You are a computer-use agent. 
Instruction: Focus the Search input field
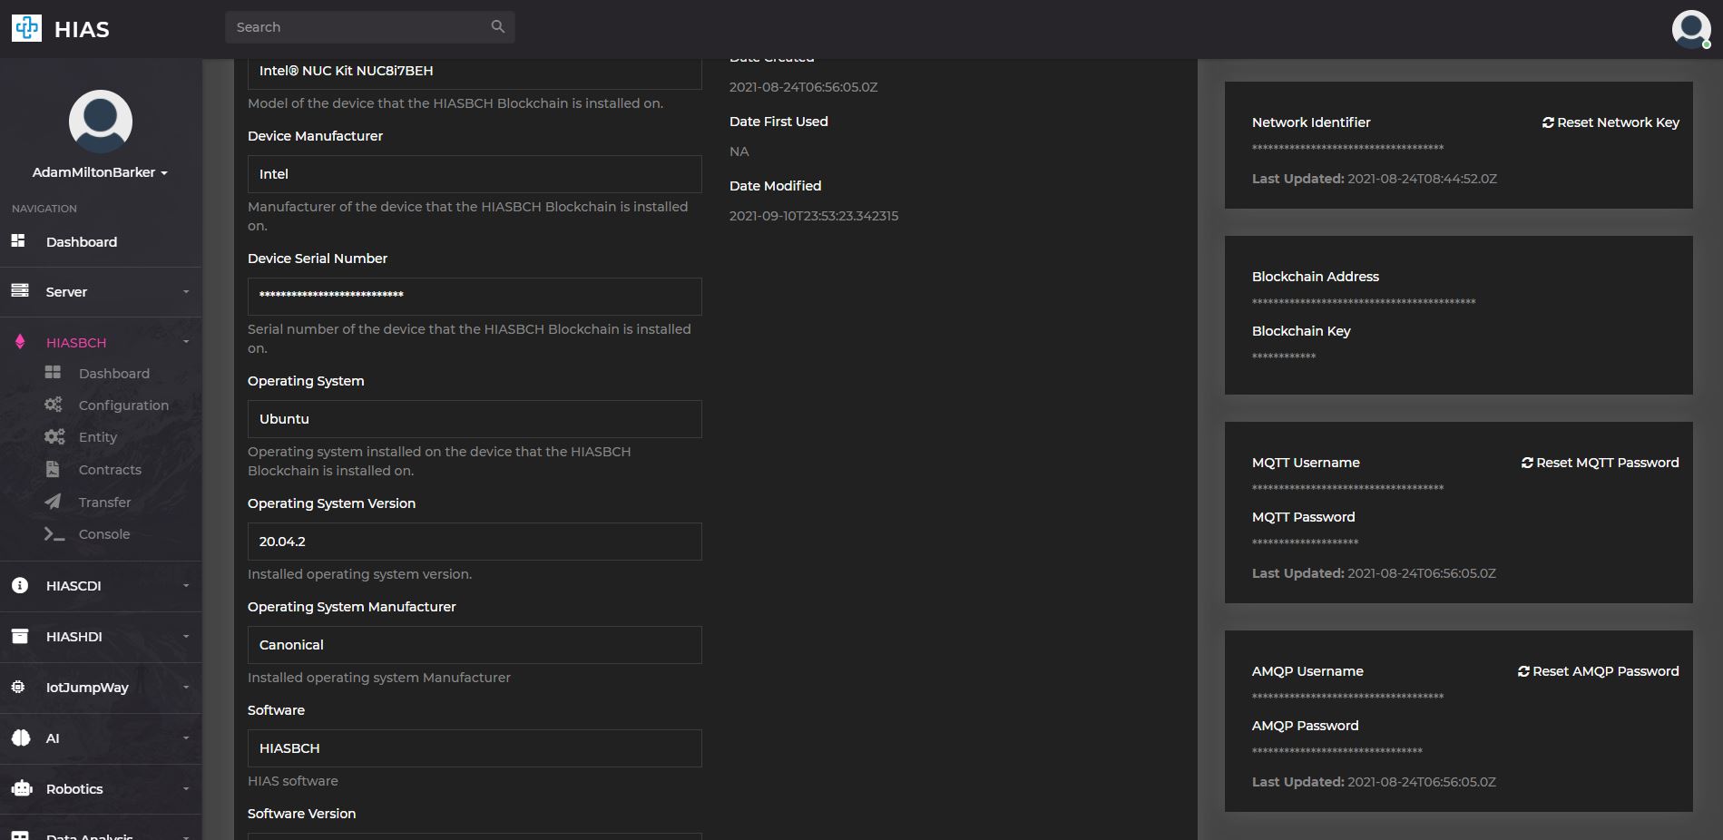(370, 27)
